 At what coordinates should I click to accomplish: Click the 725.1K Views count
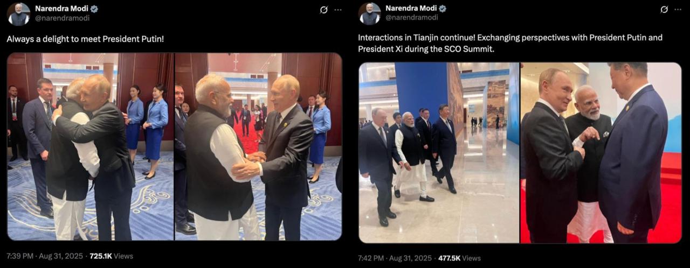(111, 256)
